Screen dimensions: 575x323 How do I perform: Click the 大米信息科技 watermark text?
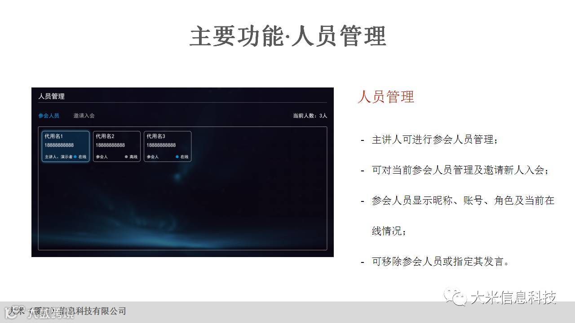513,297
